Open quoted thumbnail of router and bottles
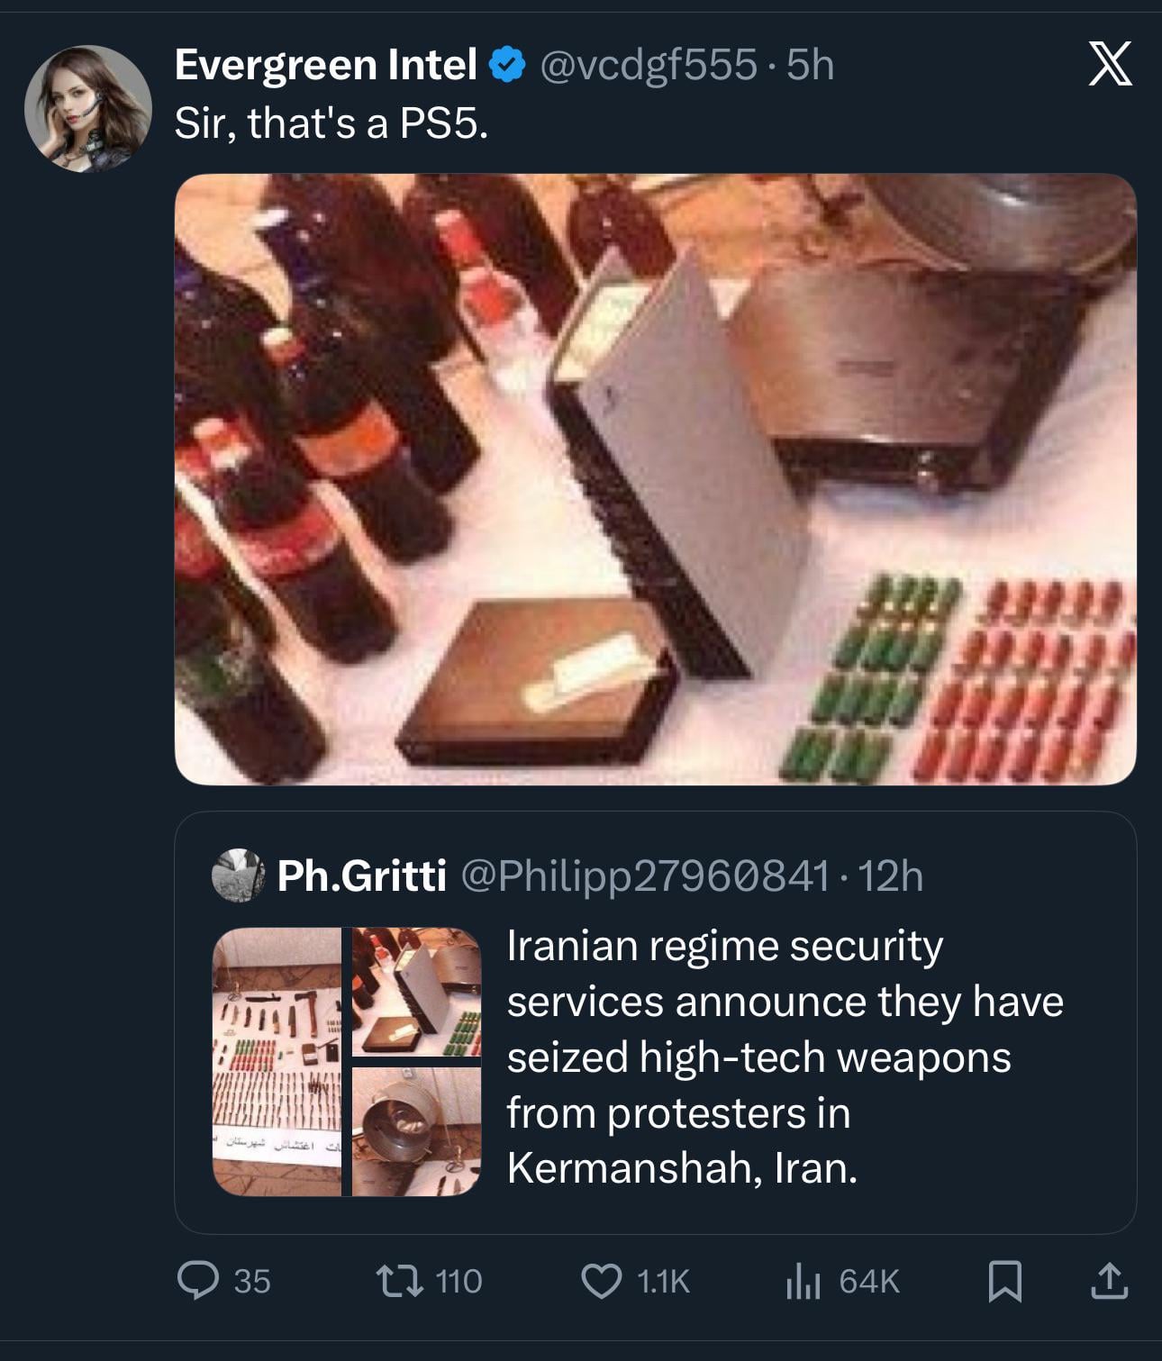Viewport: 1162px width, 1361px height. (416, 991)
